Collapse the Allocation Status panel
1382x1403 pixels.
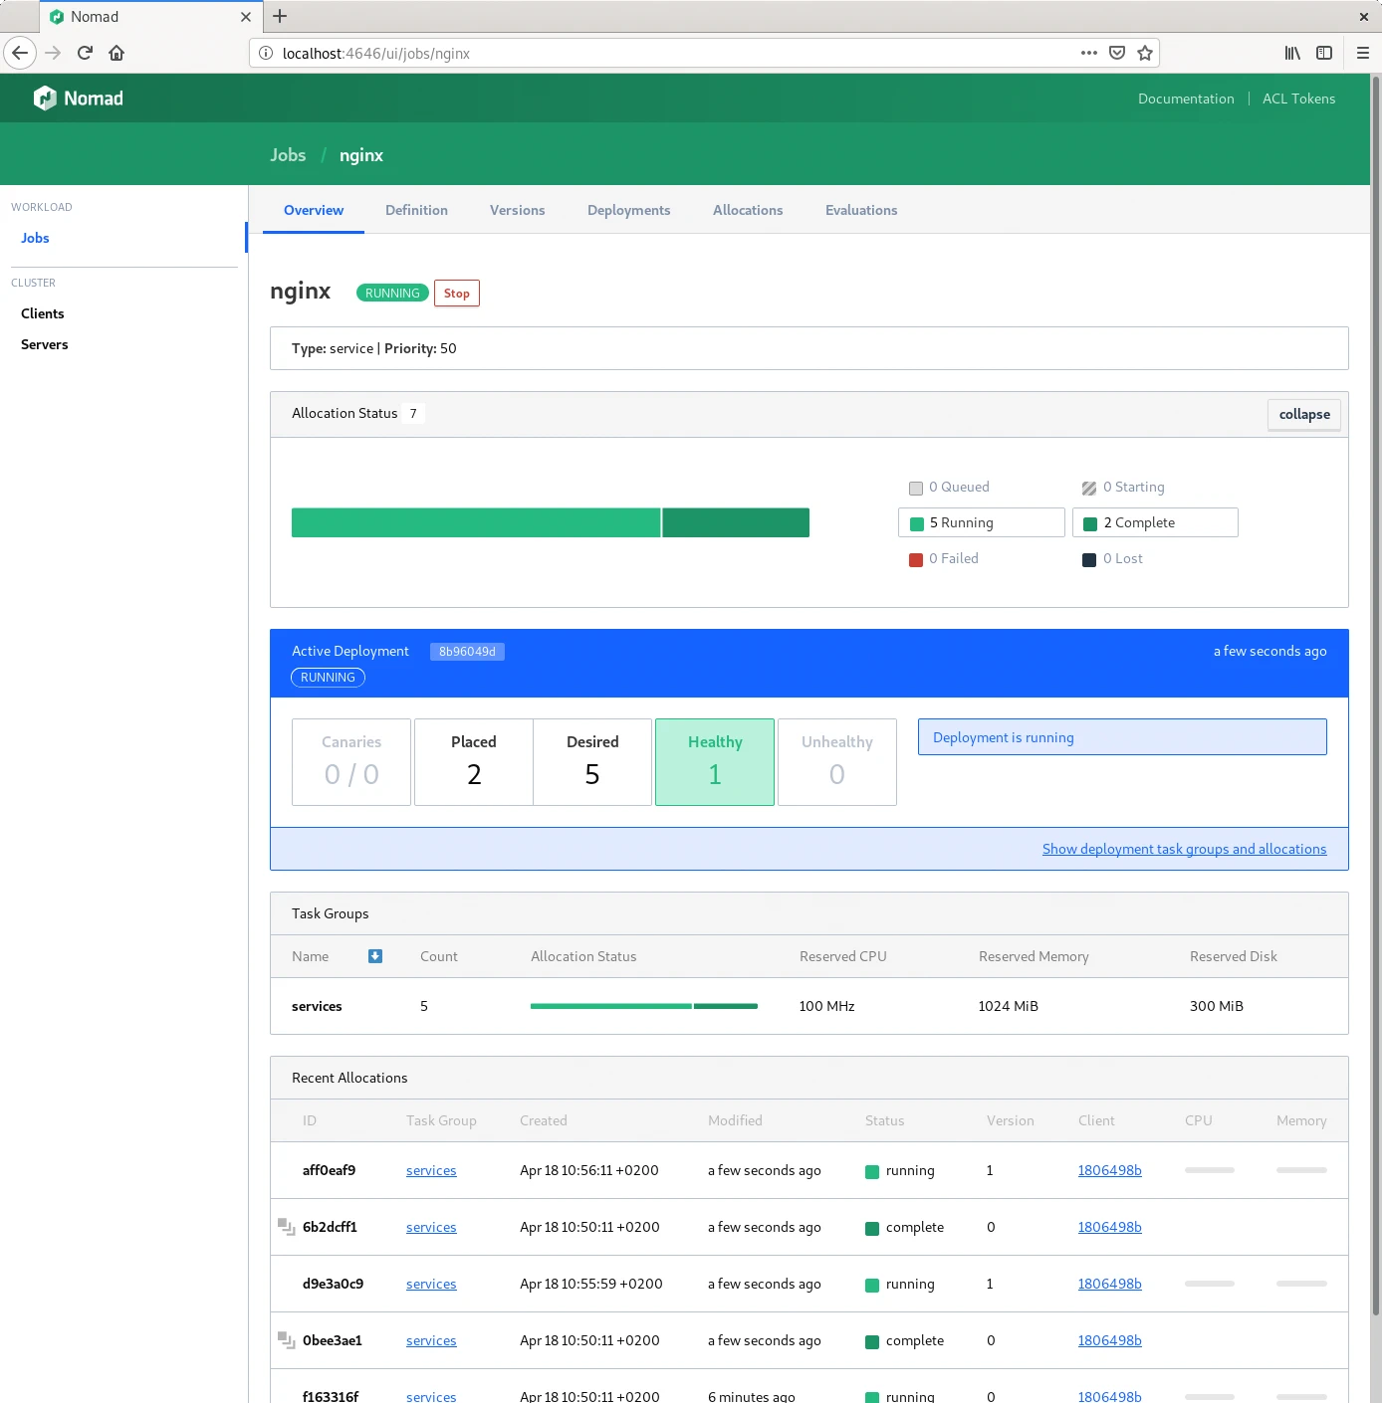1303,414
